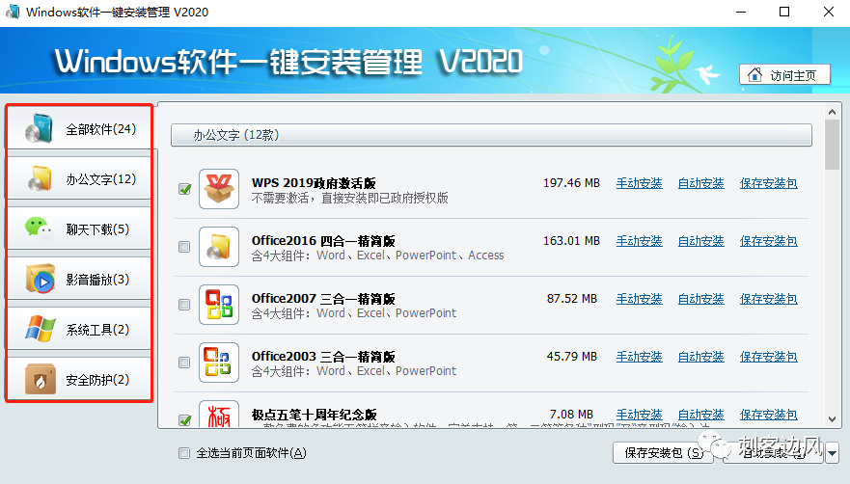Select the Office2016 四合一精简版 title text
The image size is (850, 484).
click(323, 241)
